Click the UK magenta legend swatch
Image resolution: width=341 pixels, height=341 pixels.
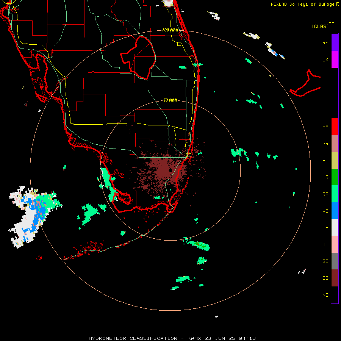point(335,59)
